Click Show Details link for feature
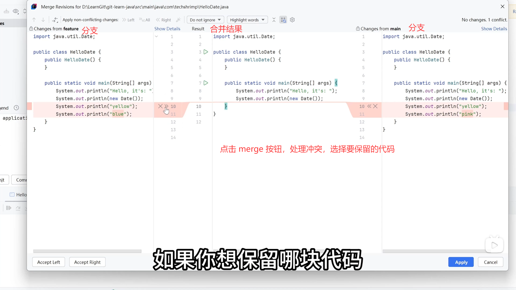Screen dimensions: 516x290 click(x=167, y=28)
